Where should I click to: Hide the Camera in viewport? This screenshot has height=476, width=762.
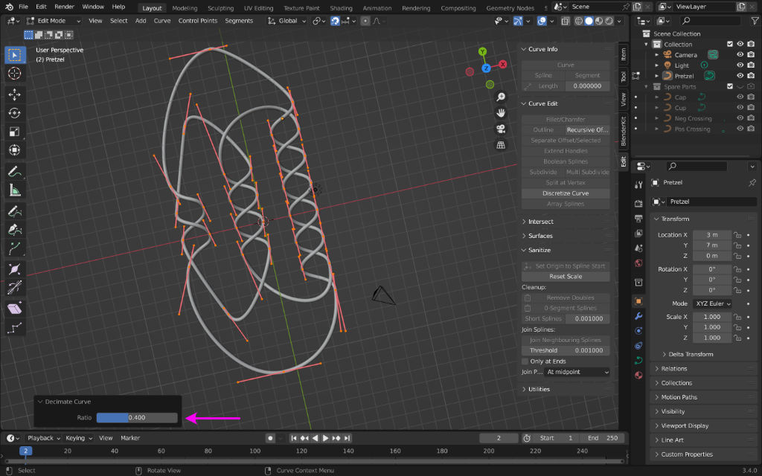tap(740, 54)
